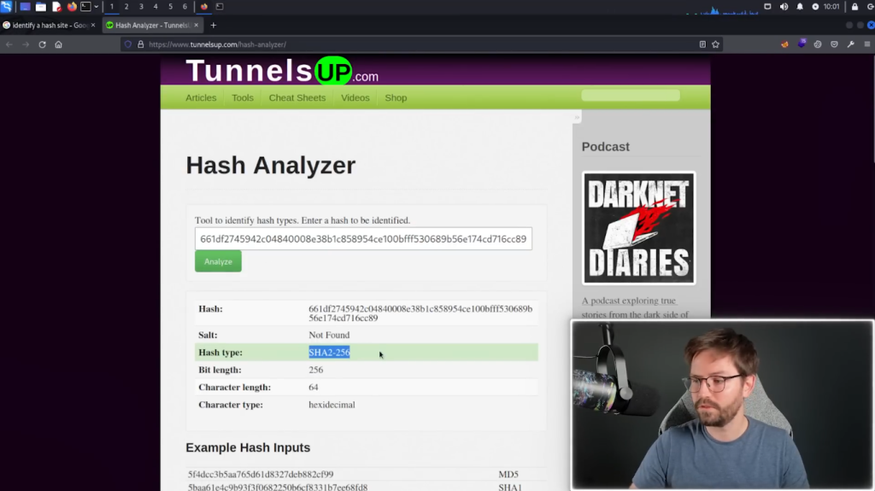The height and width of the screenshot is (491, 875).
Task: Click the volume icon in system tray
Action: click(784, 7)
